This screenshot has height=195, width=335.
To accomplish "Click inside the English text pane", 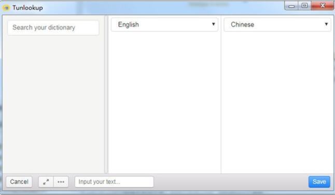I will tap(164, 102).
